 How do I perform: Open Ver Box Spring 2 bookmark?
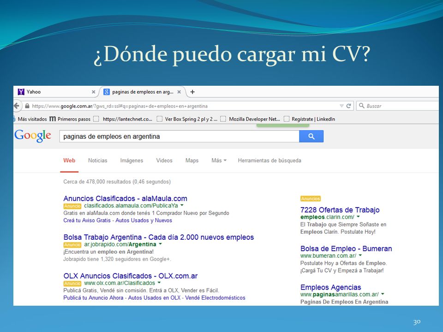(187, 119)
